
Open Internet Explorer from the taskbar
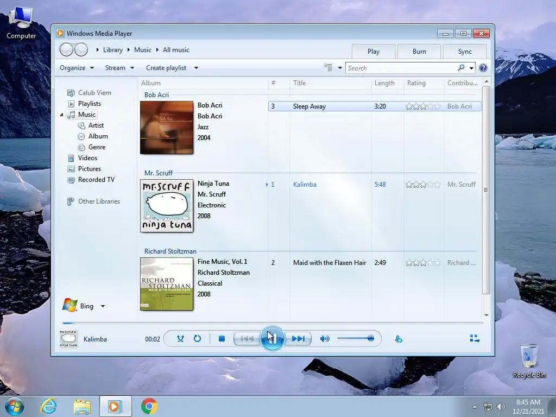click(48, 406)
